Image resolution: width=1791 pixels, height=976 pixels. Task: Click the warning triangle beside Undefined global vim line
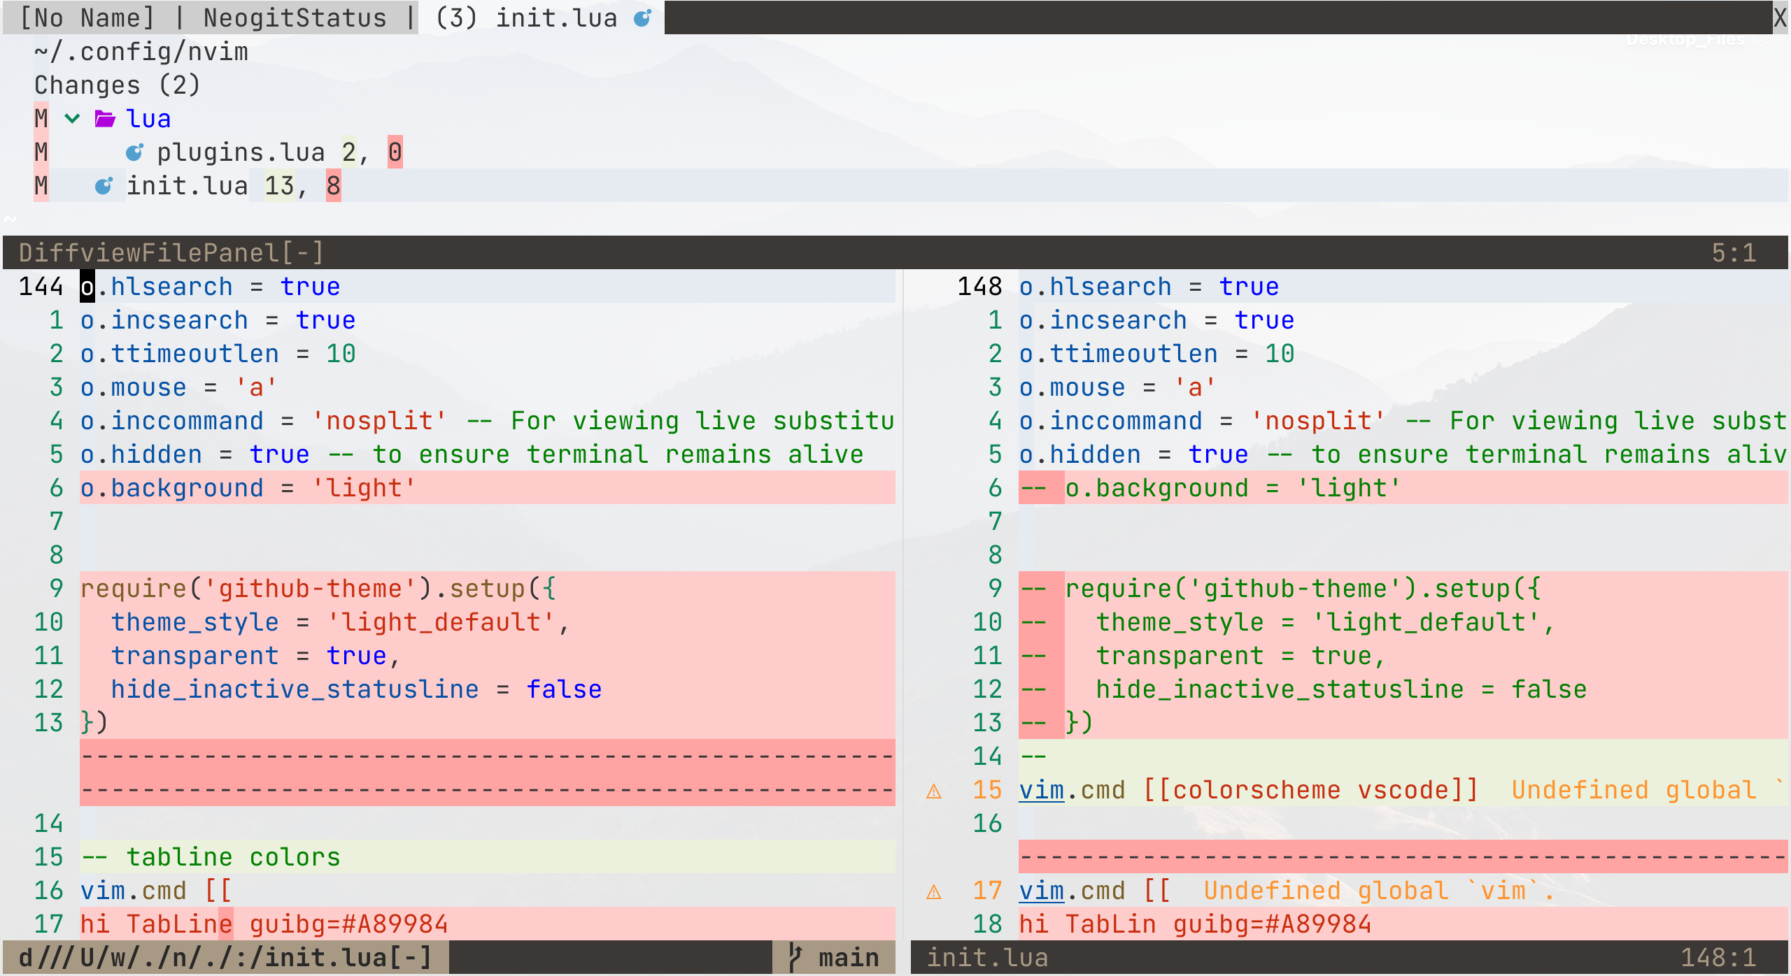pos(935,891)
